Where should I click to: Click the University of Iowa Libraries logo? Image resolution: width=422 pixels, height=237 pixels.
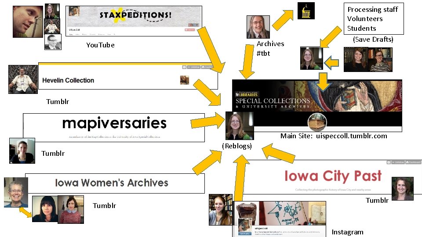tap(247, 94)
